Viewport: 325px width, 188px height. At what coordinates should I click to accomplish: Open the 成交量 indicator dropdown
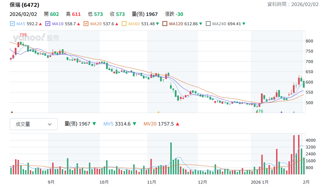coord(34,124)
